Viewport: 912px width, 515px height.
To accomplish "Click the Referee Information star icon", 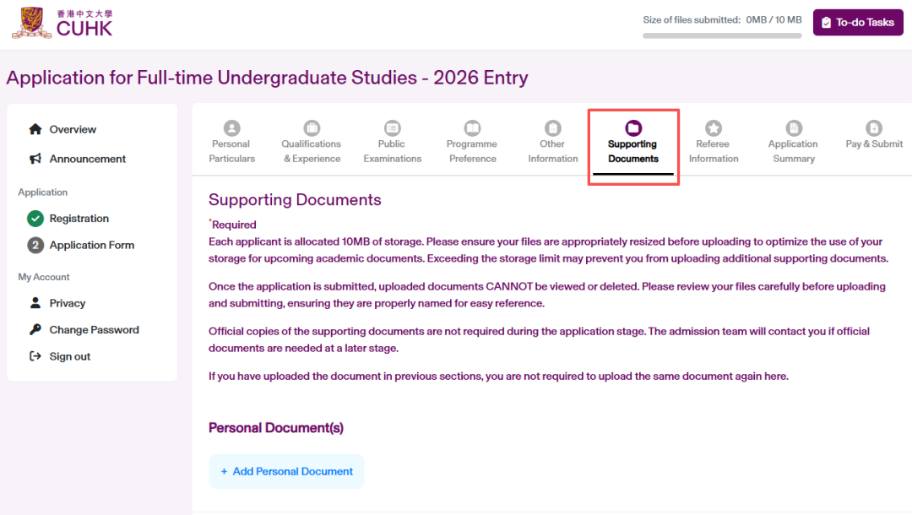I will coord(714,128).
